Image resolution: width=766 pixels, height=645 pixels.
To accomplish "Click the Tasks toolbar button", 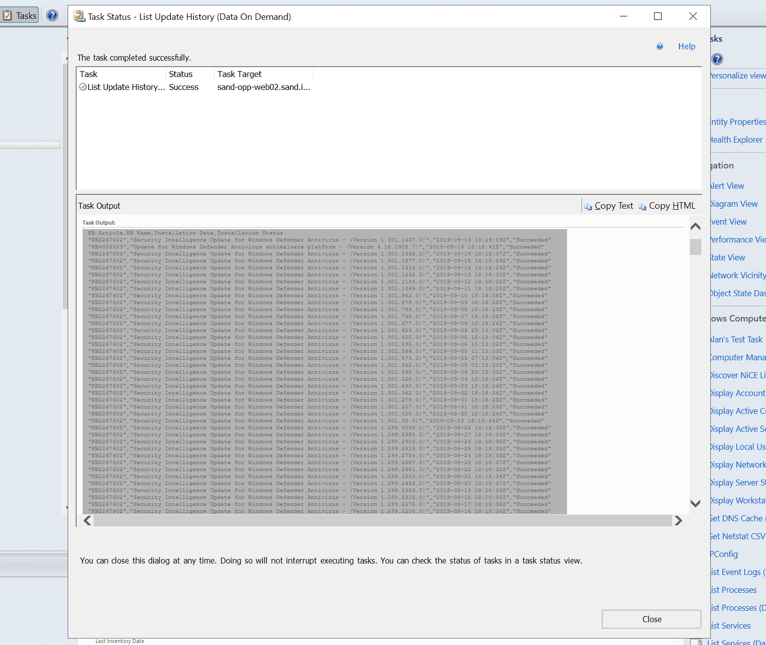I will coord(20,16).
